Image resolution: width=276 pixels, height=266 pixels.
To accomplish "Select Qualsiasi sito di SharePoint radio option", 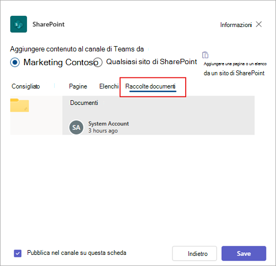I will coord(98,62).
